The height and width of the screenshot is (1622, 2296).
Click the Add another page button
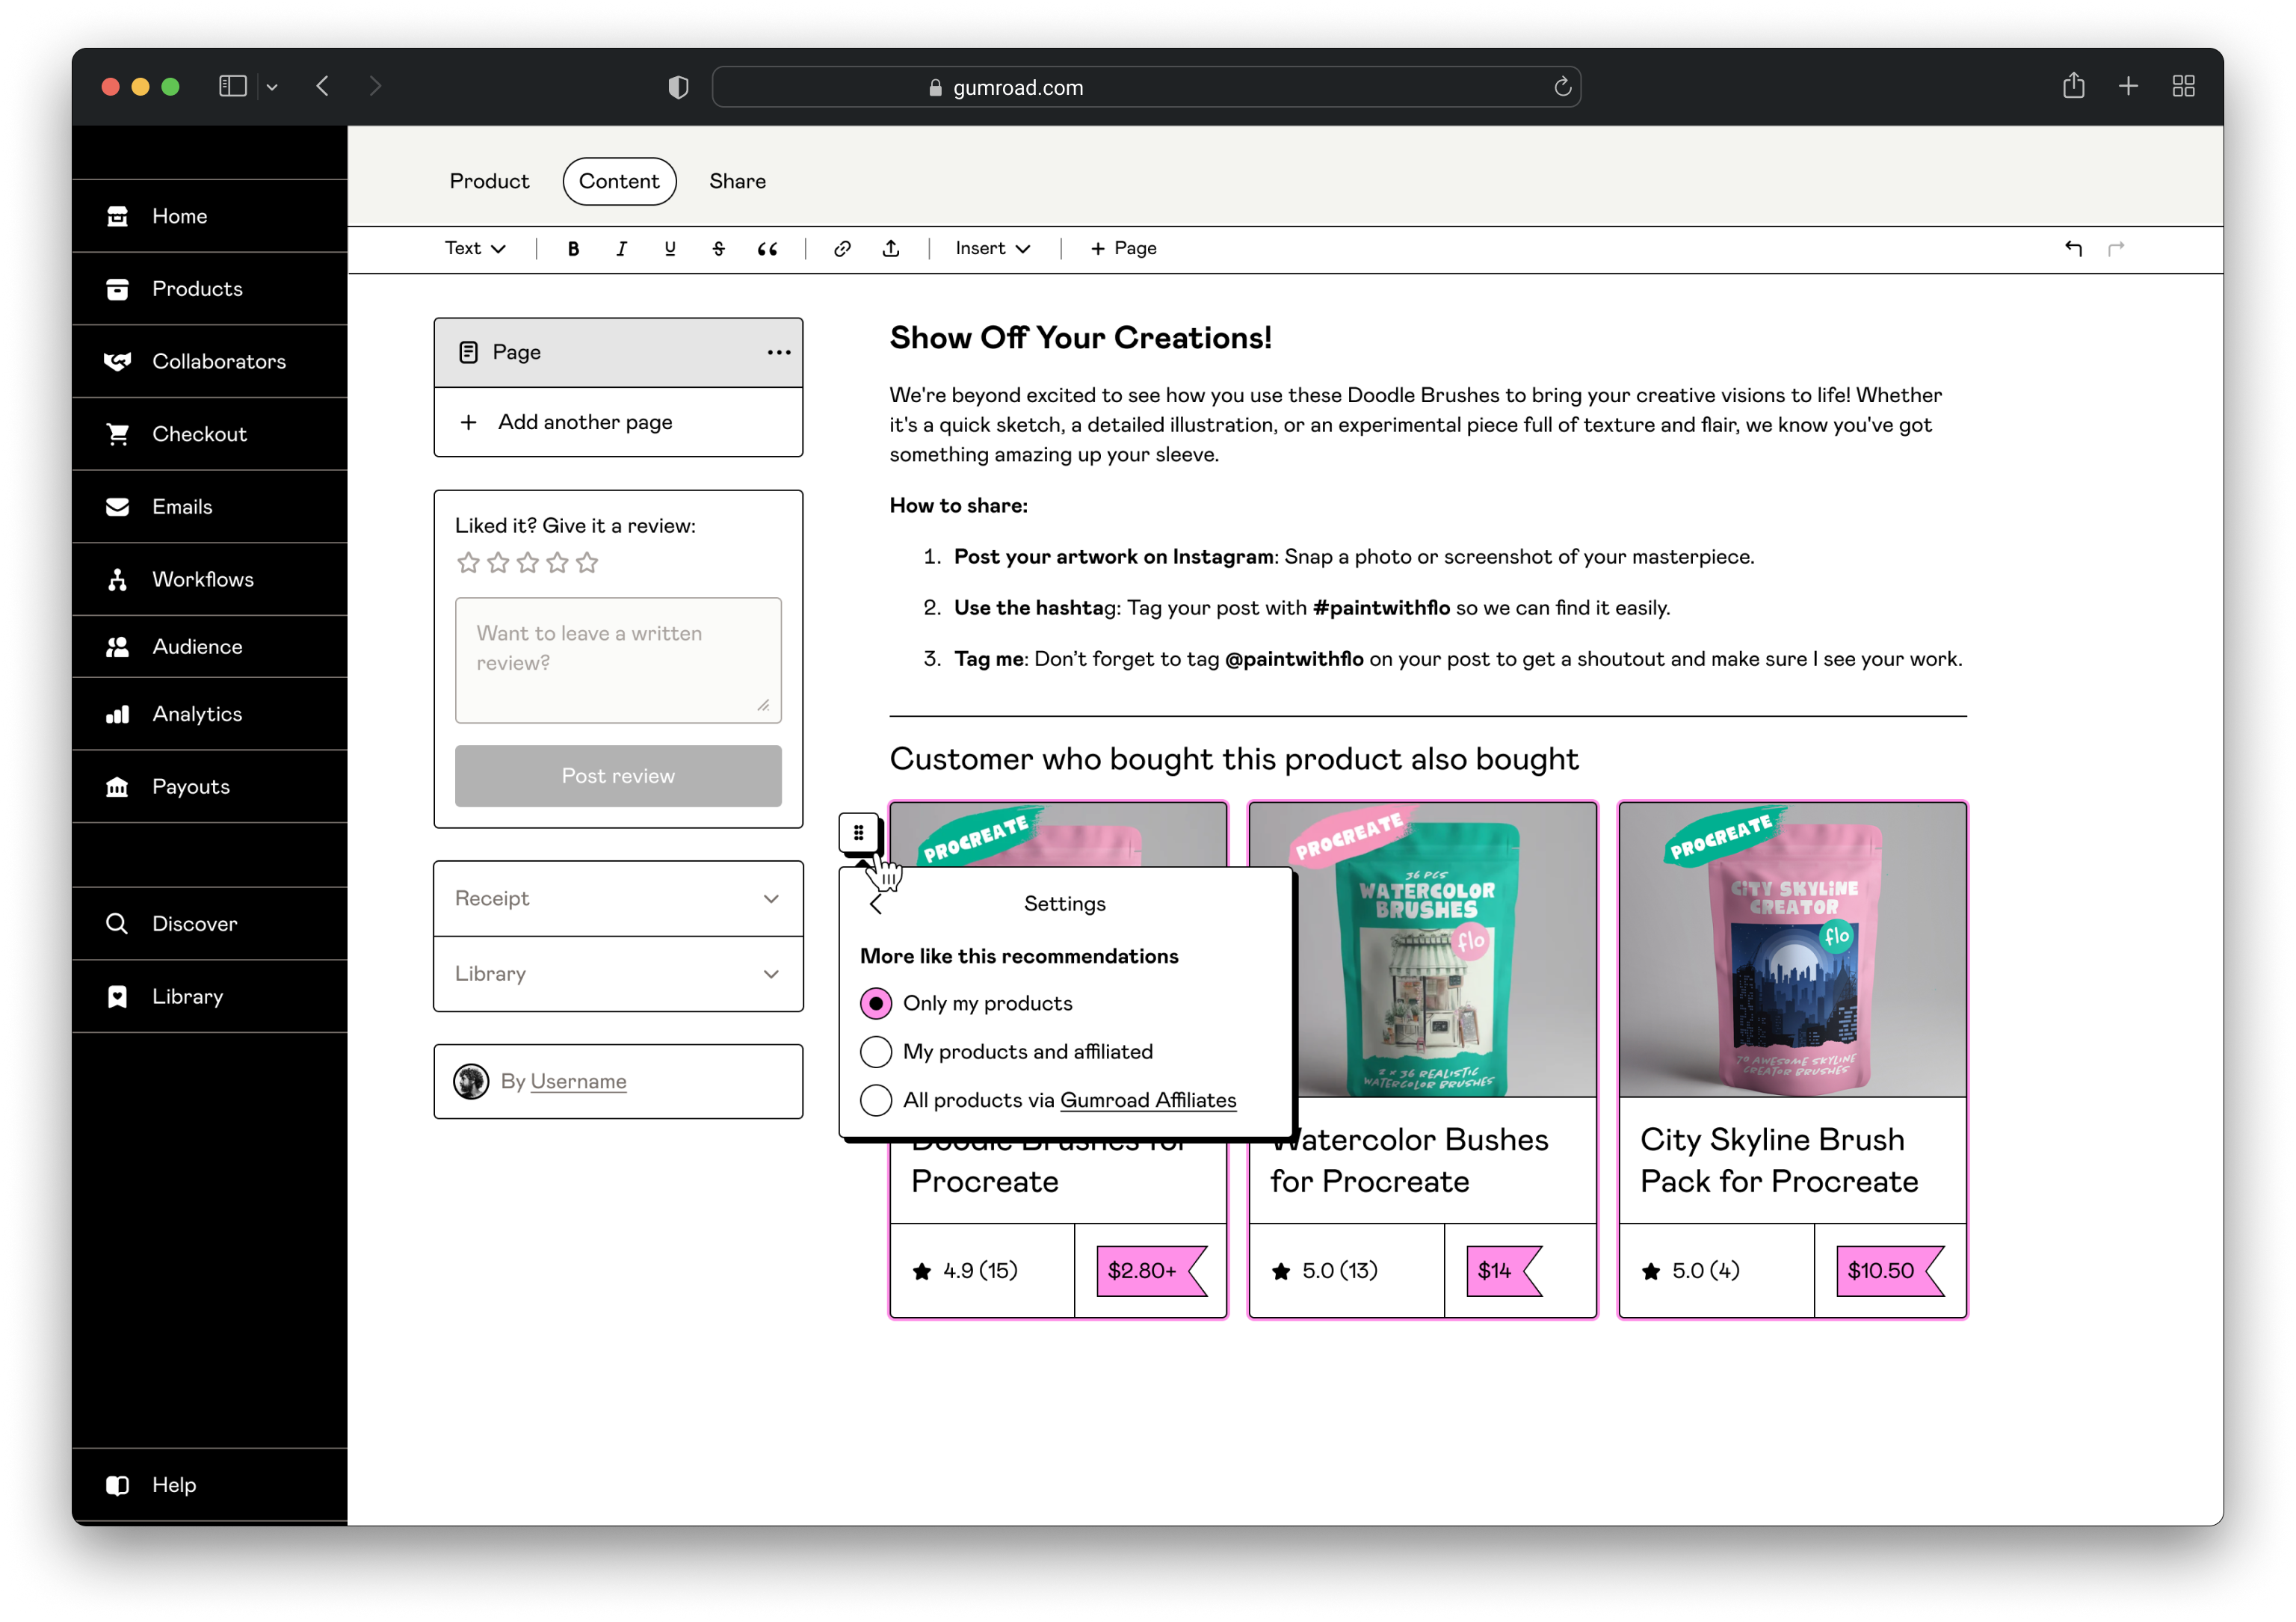[x=585, y=422]
